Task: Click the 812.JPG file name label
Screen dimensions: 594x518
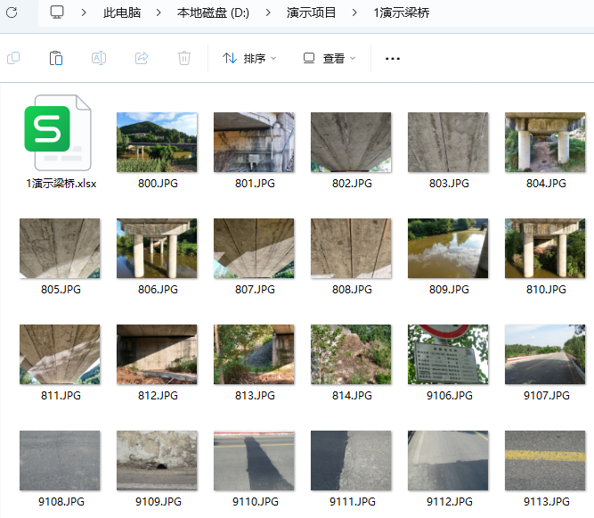Action: [x=158, y=396]
